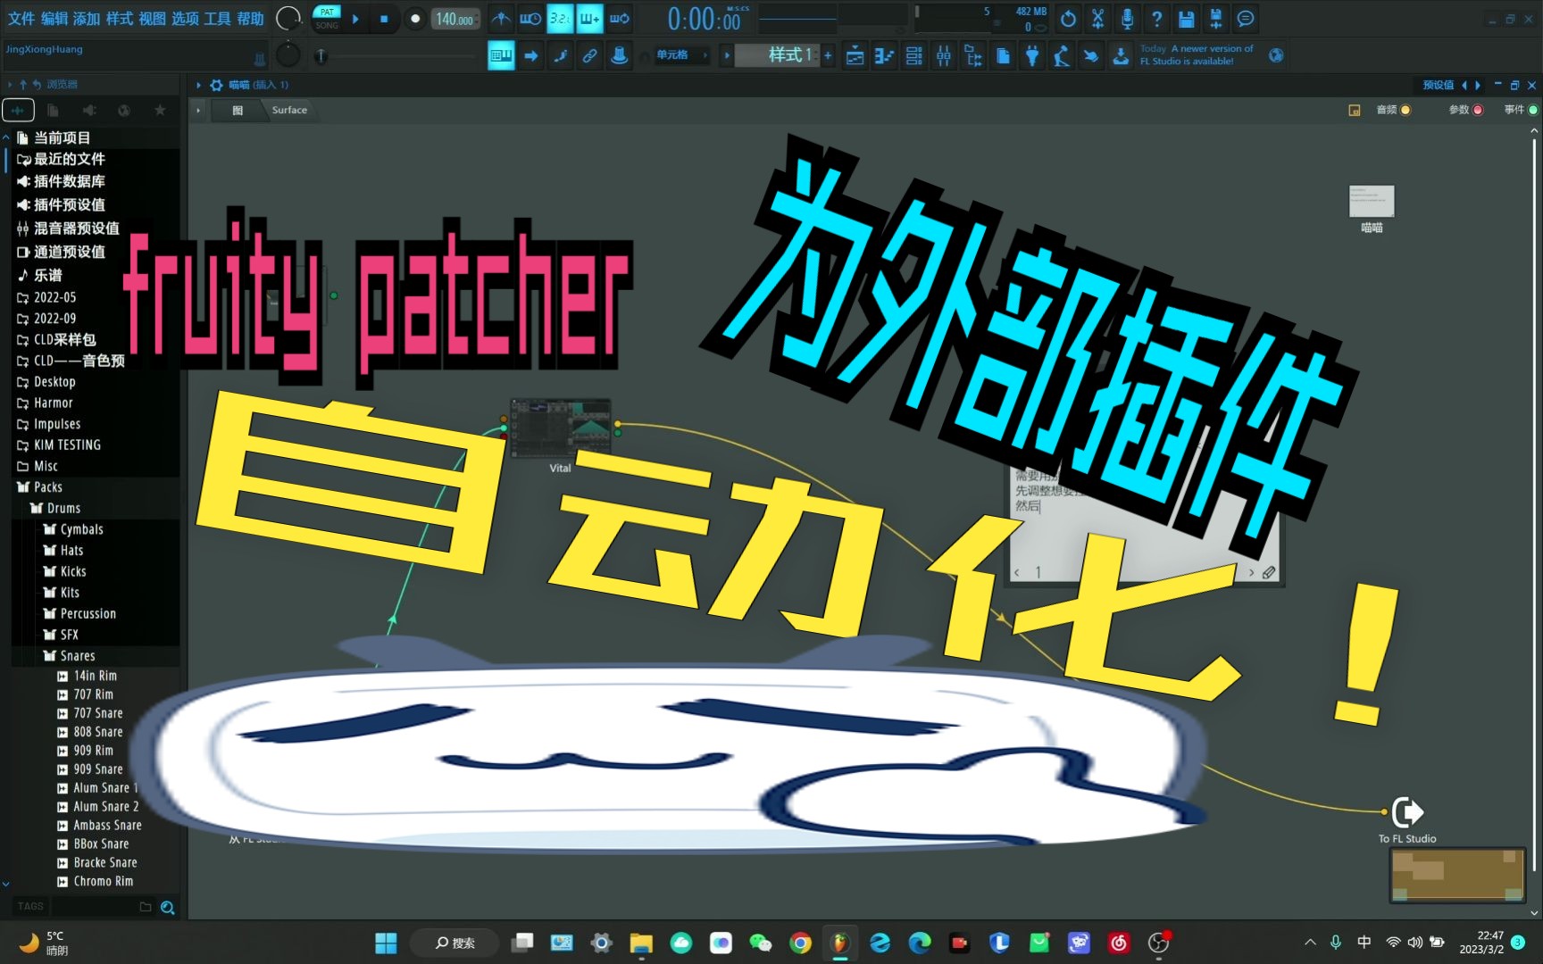1543x964 pixels.
Task: Open the 样式 menu
Action: point(119,19)
